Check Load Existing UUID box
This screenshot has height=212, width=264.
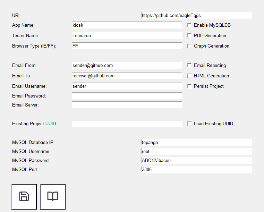click(x=189, y=124)
